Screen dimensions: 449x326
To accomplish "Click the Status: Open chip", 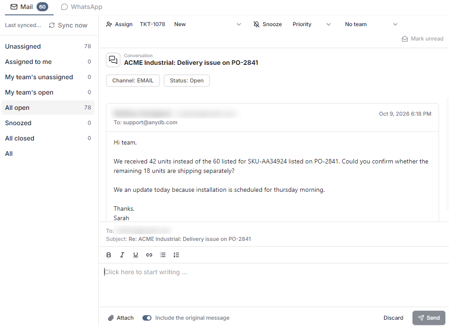I will pyautogui.click(x=187, y=81).
